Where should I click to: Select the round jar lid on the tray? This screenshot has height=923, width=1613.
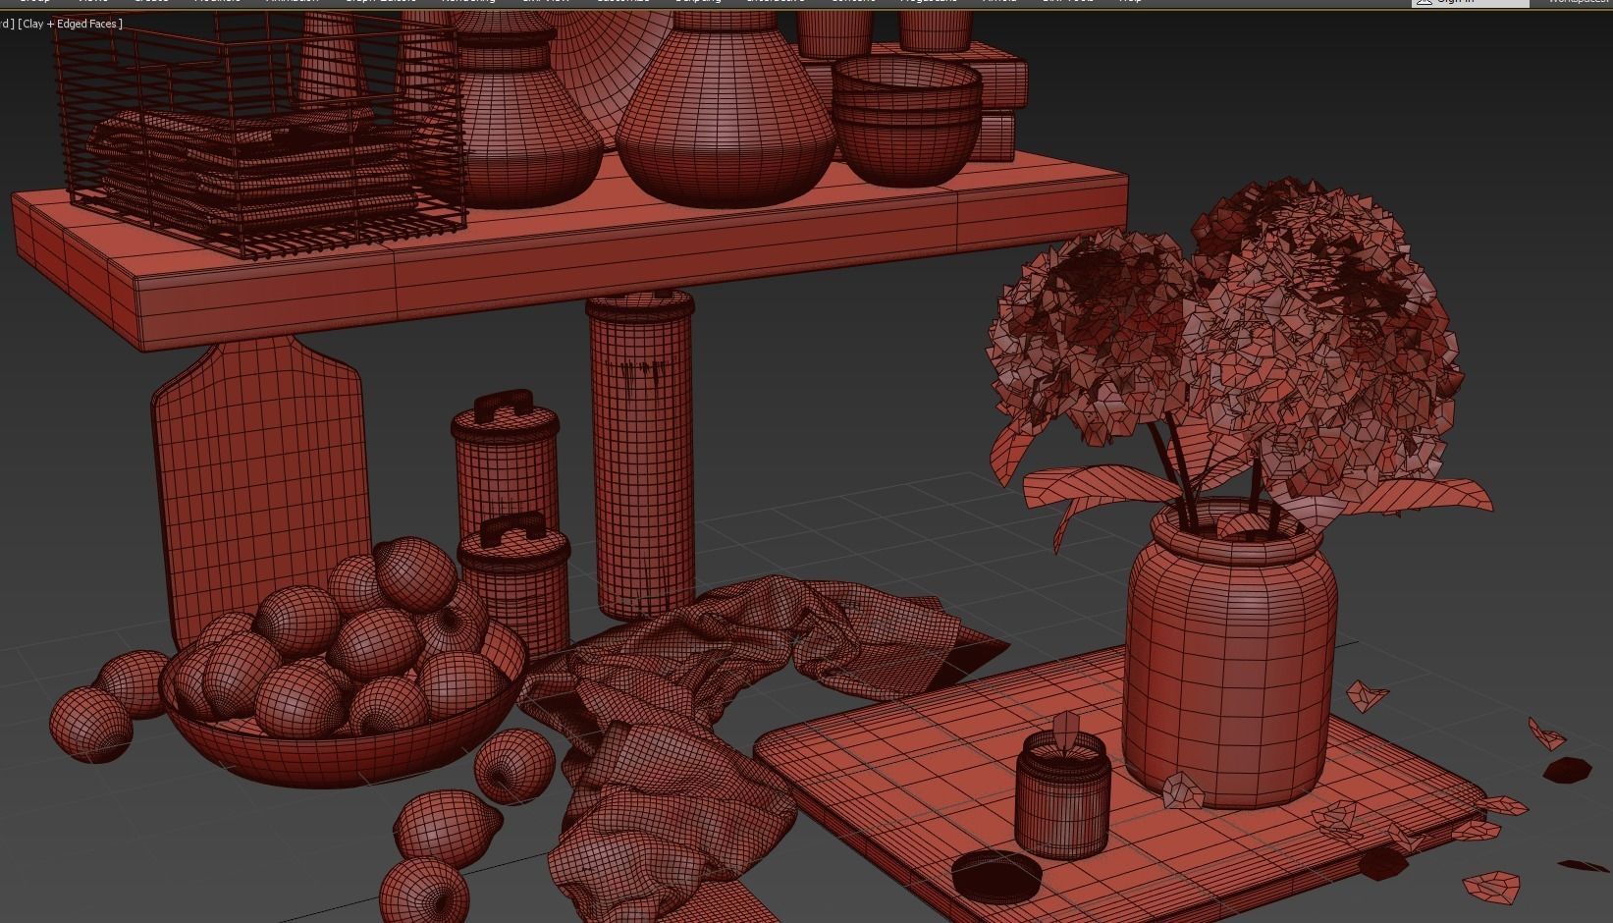click(x=996, y=876)
